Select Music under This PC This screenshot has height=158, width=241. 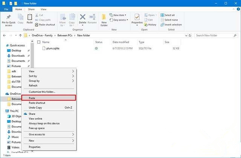(x=16, y=137)
